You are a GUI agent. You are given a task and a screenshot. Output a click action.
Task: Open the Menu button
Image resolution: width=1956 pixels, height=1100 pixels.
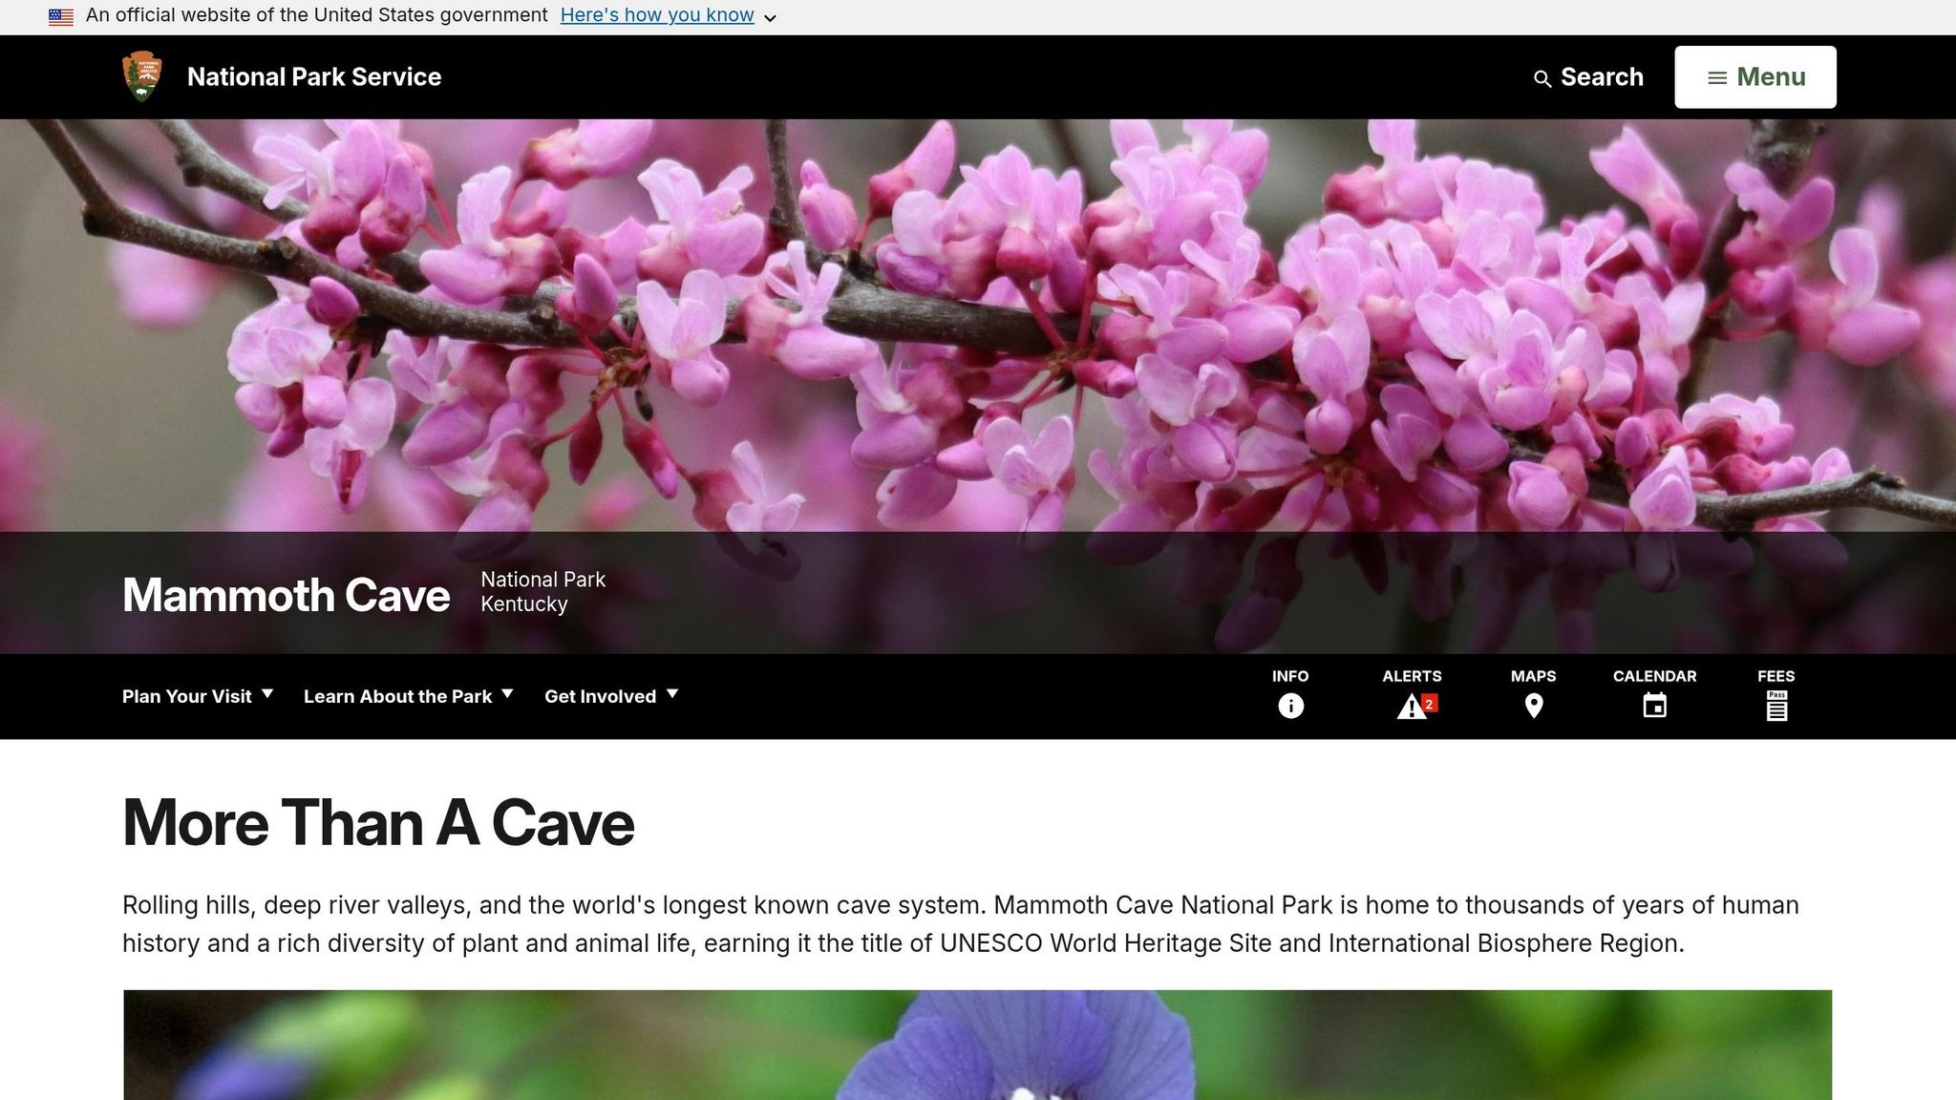[x=1754, y=77]
